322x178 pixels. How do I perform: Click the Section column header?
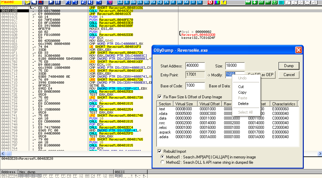[x=165, y=104]
